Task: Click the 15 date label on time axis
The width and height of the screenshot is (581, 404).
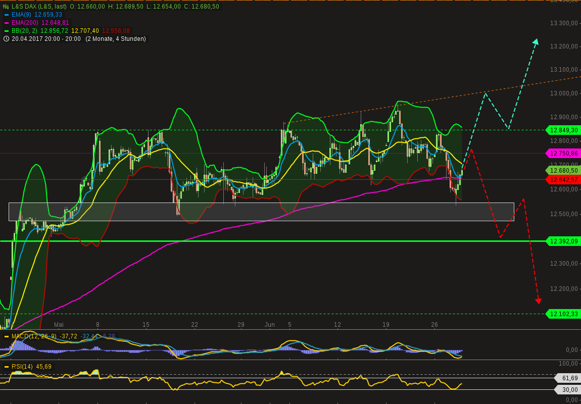Action: coord(146,325)
